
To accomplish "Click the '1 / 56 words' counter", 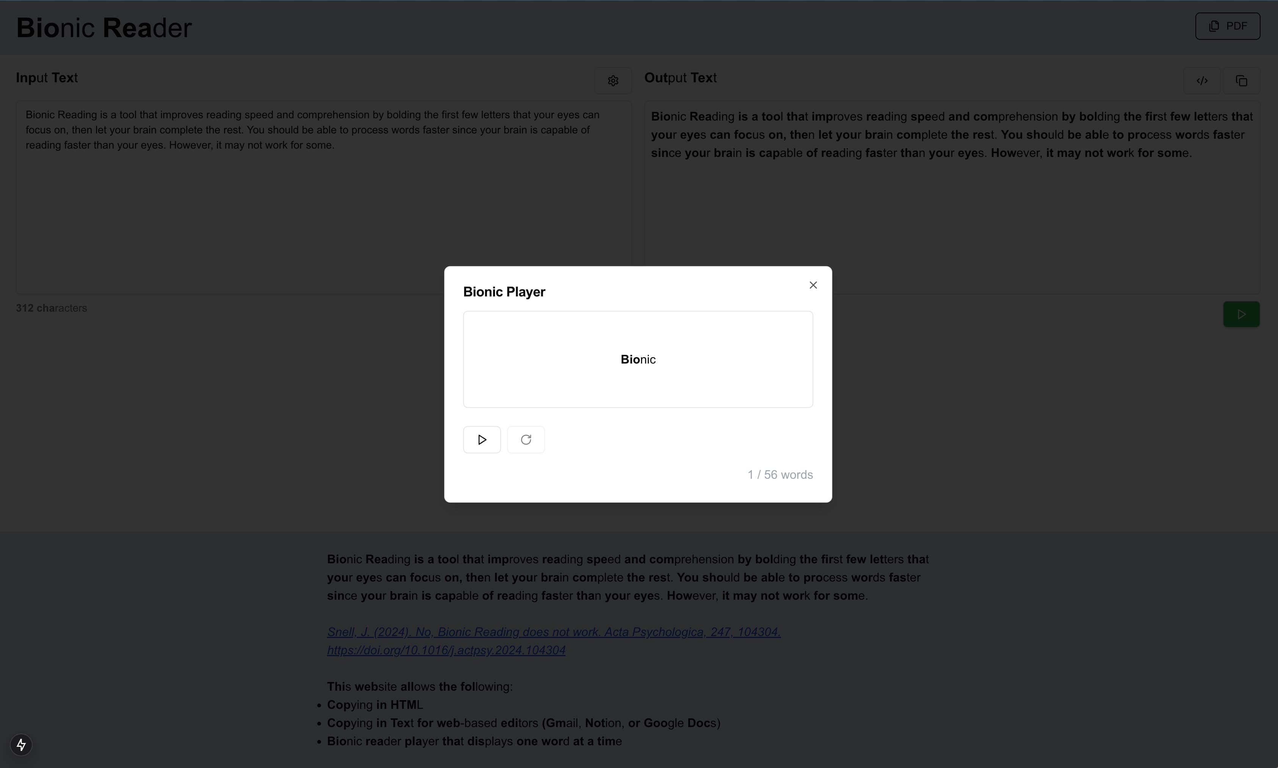I will [780, 475].
